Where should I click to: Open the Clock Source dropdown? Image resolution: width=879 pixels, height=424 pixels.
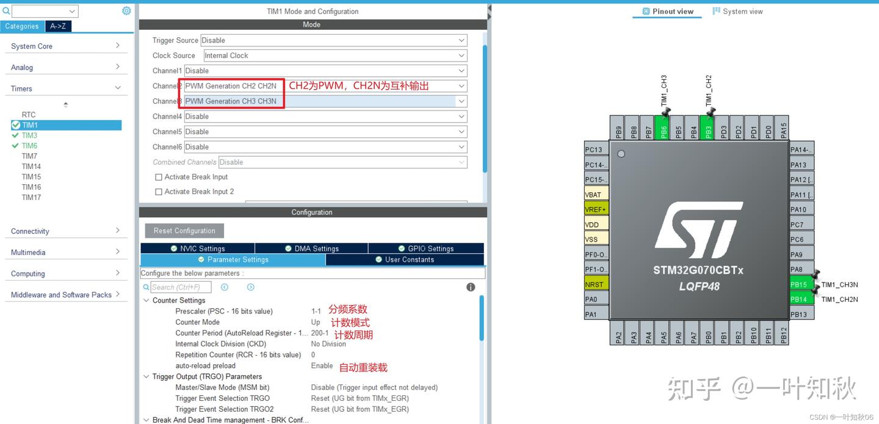[333, 55]
